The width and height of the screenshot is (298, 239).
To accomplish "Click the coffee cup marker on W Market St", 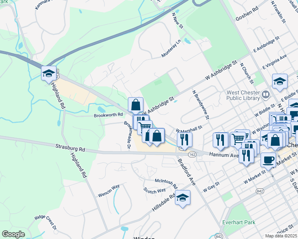I will [268, 161].
